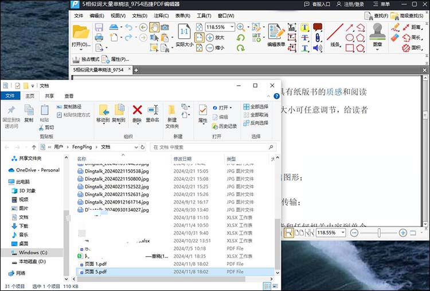Viewport: 430px width, 291px height.
Task: Click the Undo arrow in PDF toolbar
Action: [128, 27]
